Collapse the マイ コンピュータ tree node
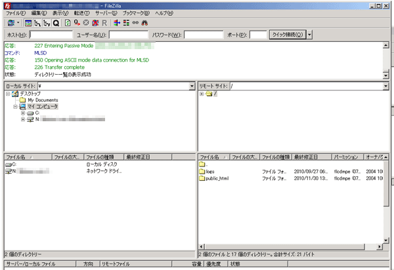Screen dimensions: 394x270 click(15, 107)
